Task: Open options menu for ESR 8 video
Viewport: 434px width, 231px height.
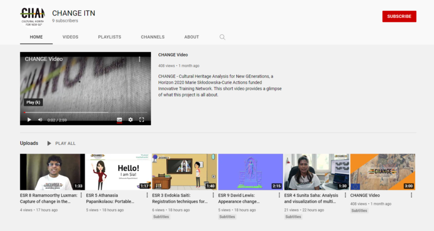Action: pos(82,196)
